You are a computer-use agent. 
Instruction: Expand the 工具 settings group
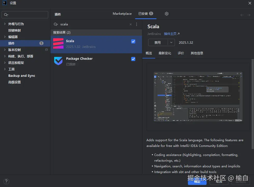click(x=5, y=69)
